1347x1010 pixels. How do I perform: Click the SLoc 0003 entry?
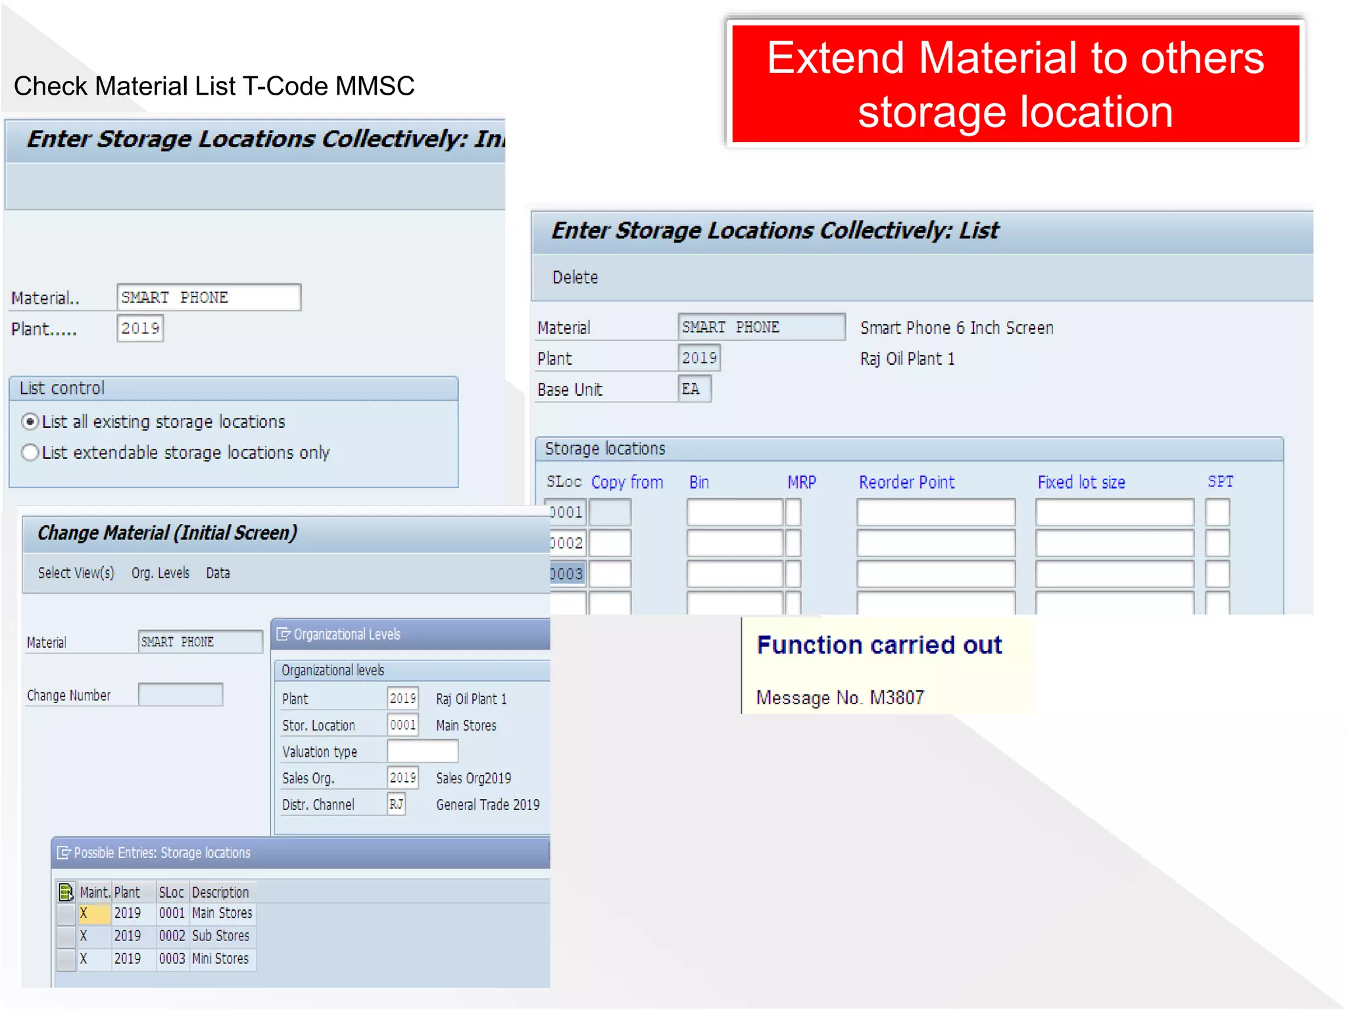[567, 574]
